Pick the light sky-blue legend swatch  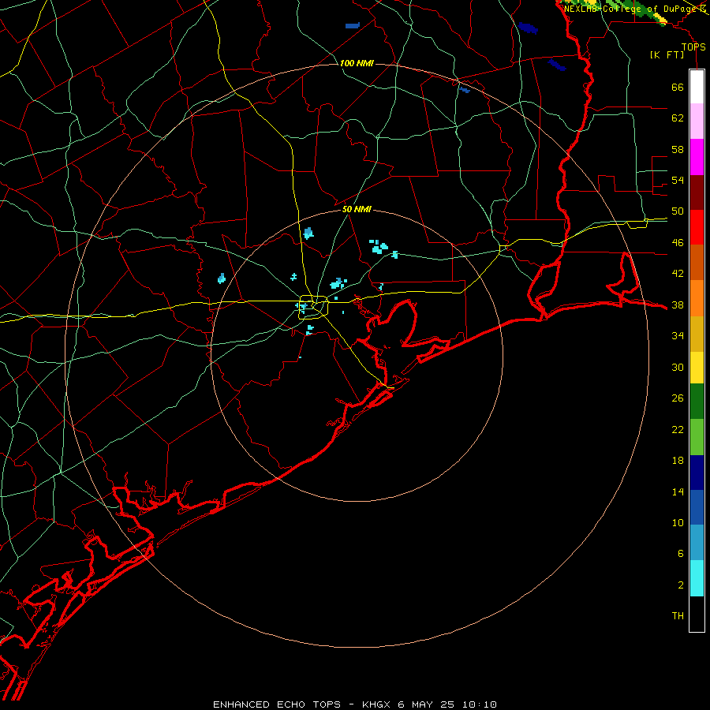tap(697, 543)
